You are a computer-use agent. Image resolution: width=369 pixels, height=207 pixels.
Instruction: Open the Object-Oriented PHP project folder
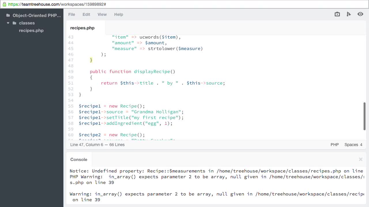pos(37,16)
